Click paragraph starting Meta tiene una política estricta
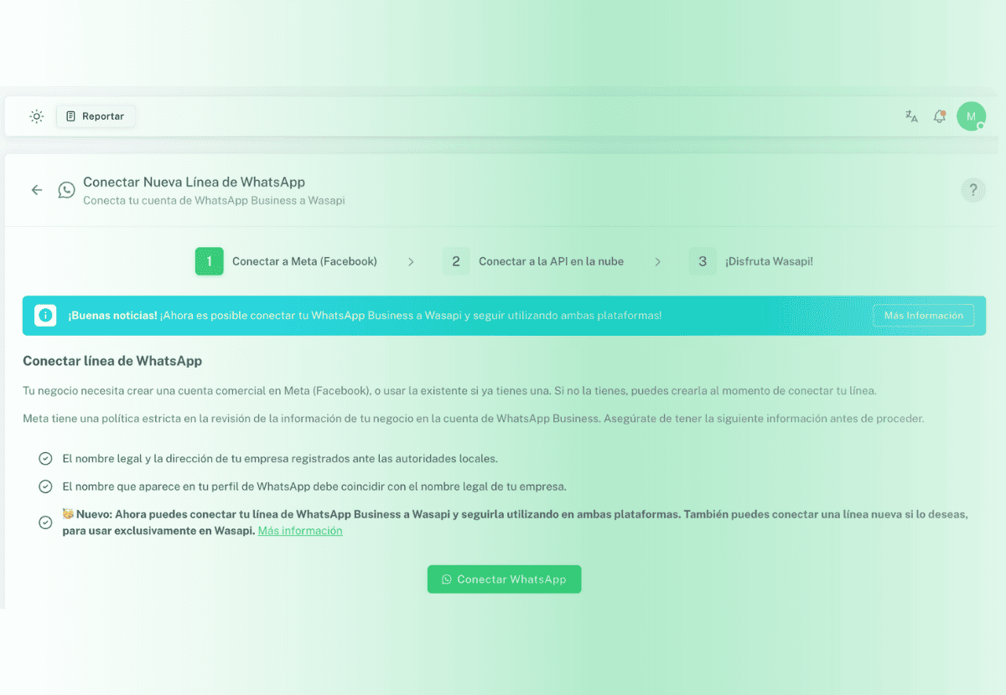 [x=473, y=419]
